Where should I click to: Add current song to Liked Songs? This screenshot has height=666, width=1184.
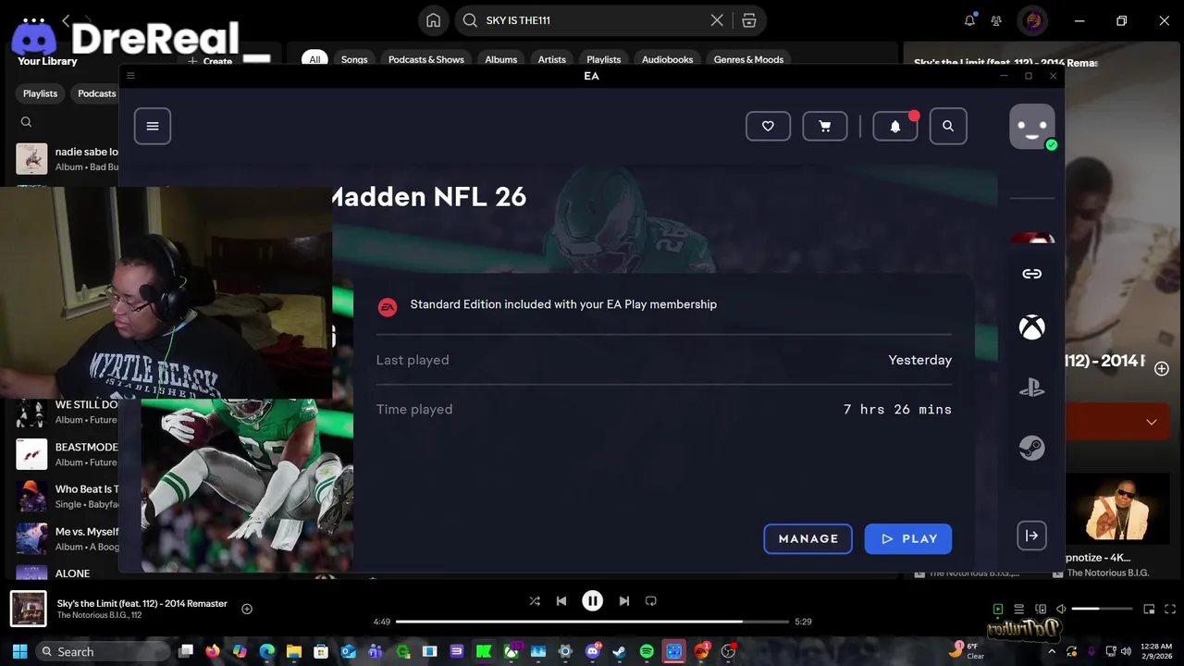coord(247,609)
